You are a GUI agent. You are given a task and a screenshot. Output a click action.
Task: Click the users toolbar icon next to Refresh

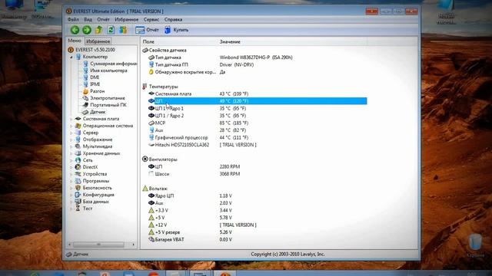[x=123, y=30]
